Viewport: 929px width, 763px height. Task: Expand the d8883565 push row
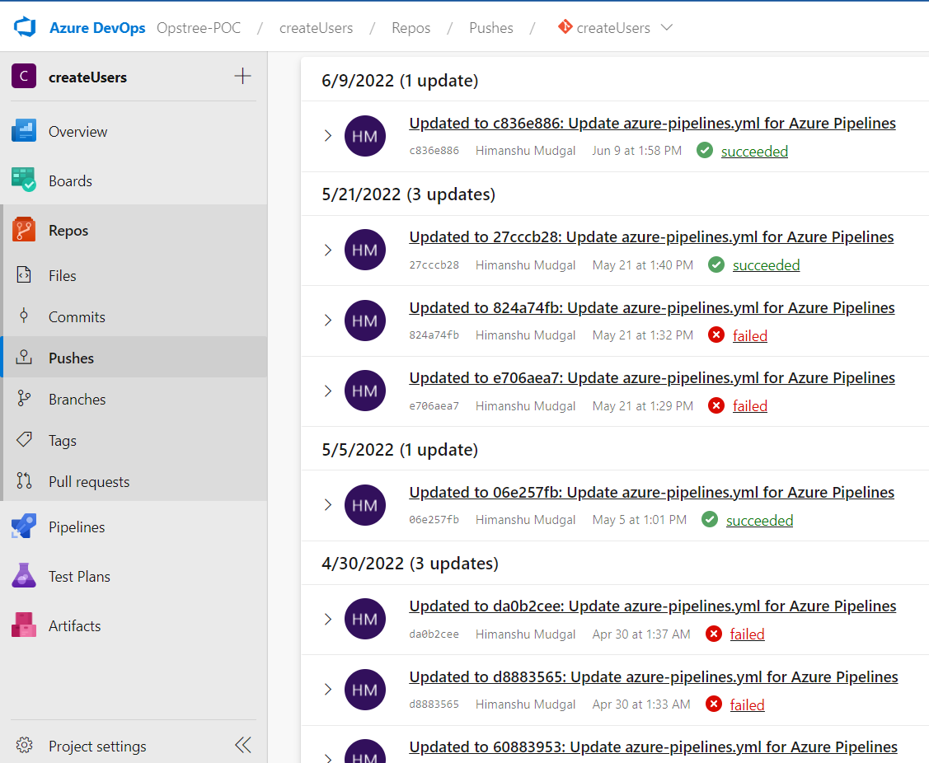327,689
